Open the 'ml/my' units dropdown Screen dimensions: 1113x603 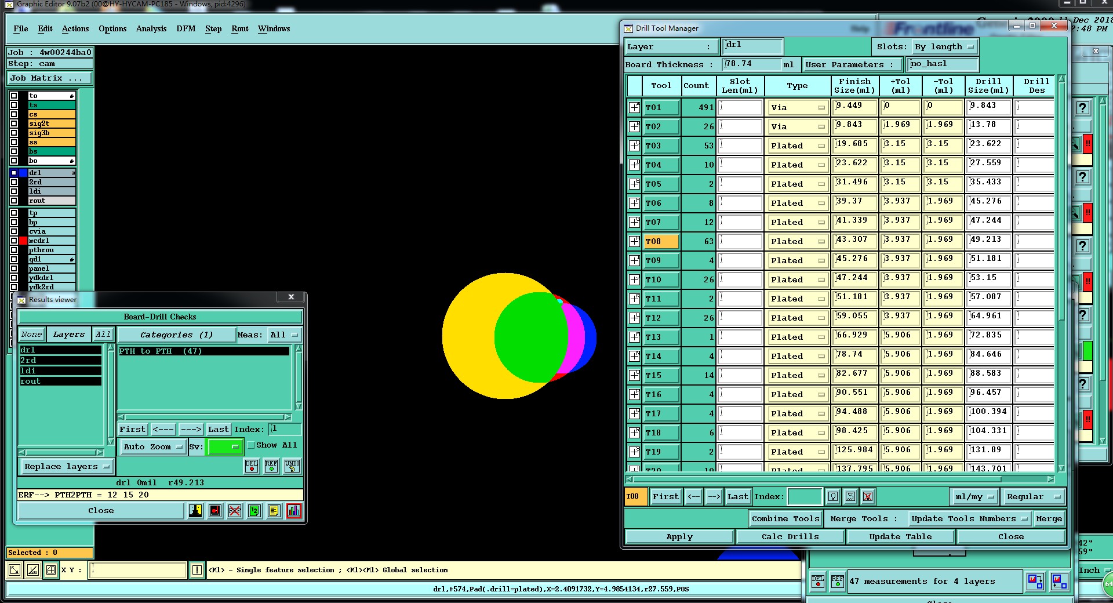click(x=975, y=496)
